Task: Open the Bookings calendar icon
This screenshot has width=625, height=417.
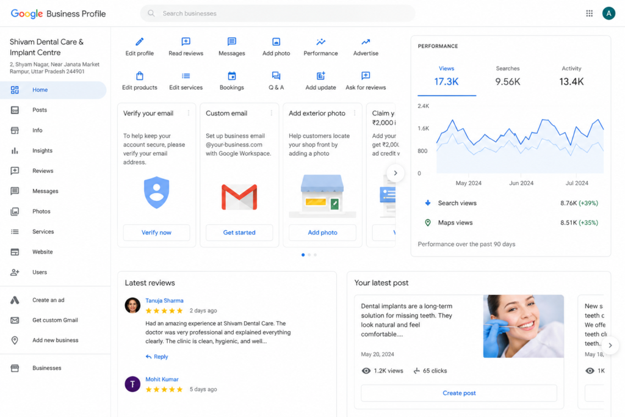Action: [231, 76]
